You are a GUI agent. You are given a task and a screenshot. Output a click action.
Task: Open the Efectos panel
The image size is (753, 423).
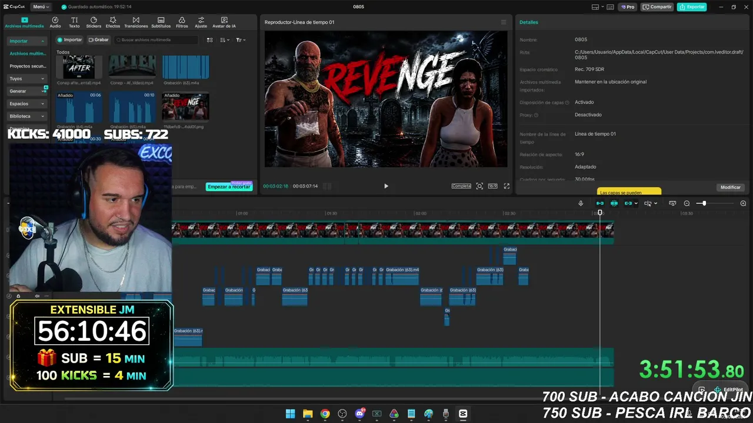pyautogui.click(x=113, y=22)
